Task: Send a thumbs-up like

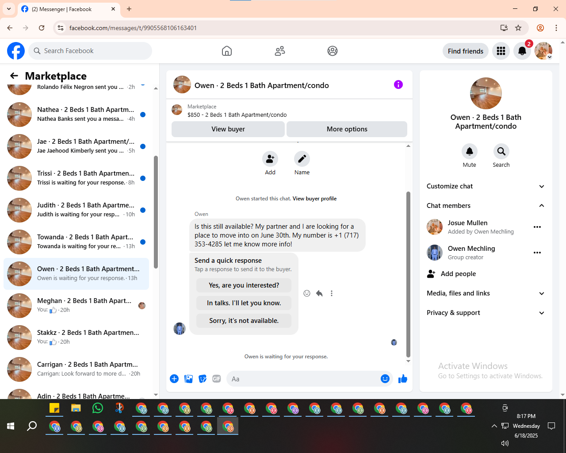Action: [x=403, y=379]
